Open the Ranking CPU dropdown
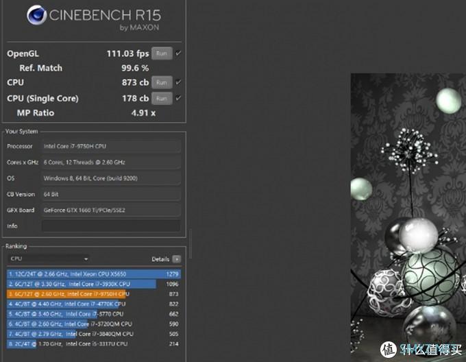The width and height of the screenshot is (466, 362). pyautogui.click(x=49, y=259)
